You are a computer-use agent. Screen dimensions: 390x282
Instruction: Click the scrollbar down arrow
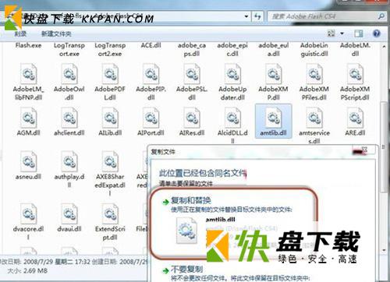(x=385, y=250)
